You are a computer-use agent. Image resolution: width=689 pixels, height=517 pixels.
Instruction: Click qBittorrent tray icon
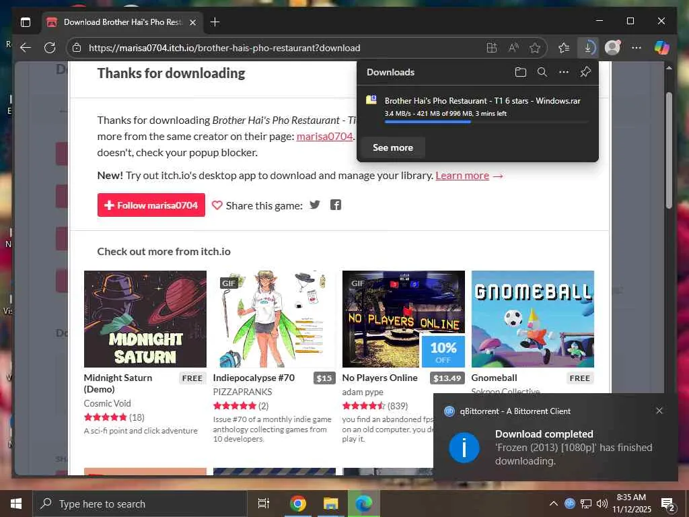pos(569,503)
